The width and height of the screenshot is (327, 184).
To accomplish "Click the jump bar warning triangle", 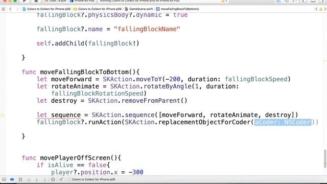I will click(321, 9).
